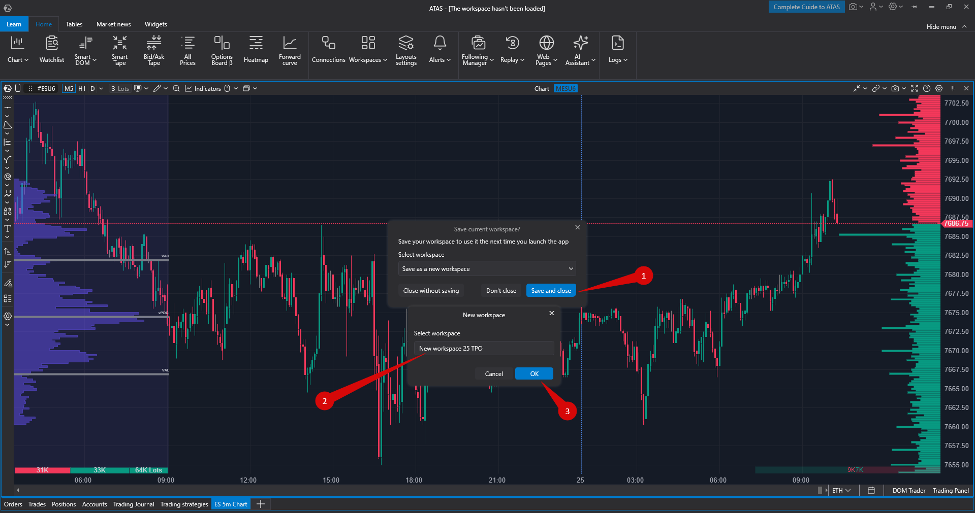This screenshot has width=975, height=513.
Task: Expand the chart layout dropdown arrow
Action: coord(255,88)
